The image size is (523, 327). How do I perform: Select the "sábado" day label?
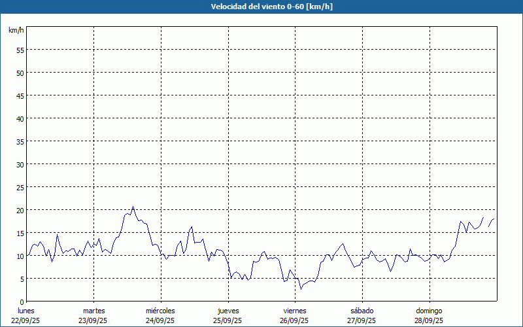click(x=362, y=311)
